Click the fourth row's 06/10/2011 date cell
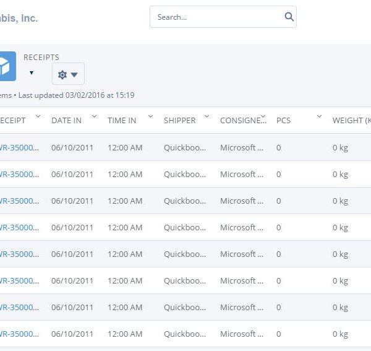Image resolution: width=371 pixels, height=351 pixels. pos(72,228)
